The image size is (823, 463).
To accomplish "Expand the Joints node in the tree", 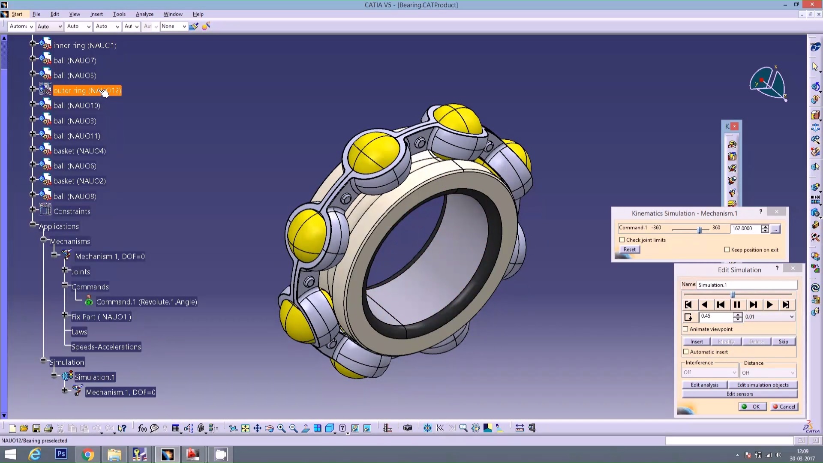I will point(65,270).
